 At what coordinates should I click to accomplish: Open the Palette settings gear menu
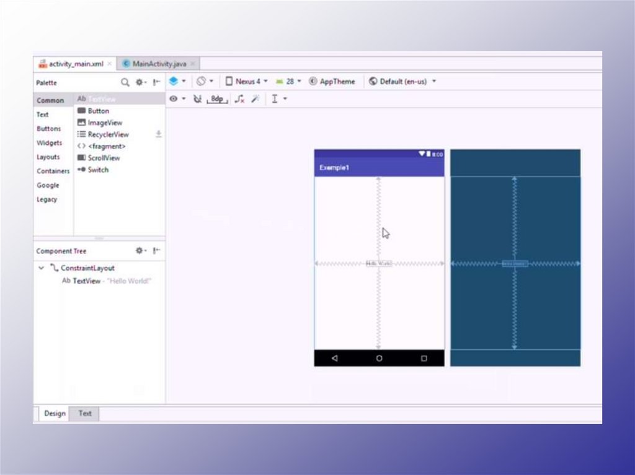140,82
